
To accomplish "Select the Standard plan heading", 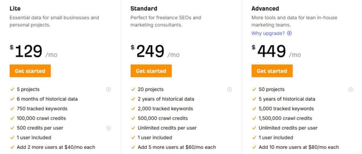I will coord(144,8).
